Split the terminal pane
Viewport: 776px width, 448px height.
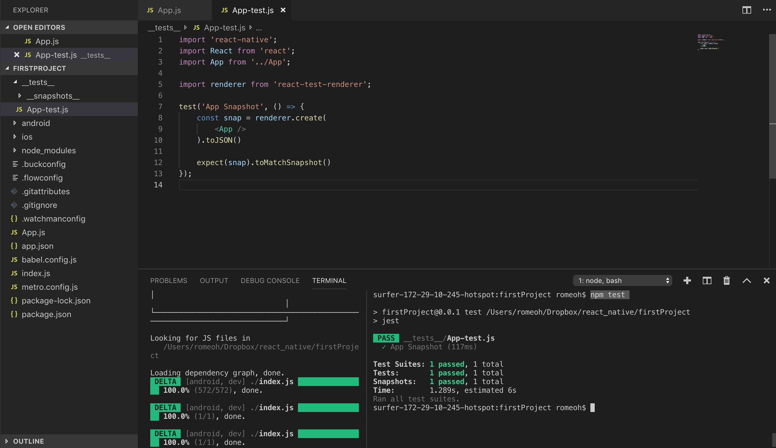(707, 280)
